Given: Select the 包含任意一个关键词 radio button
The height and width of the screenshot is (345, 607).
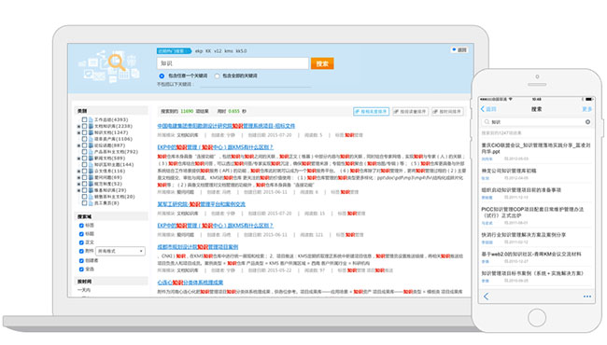Looking at the screenshot, I should tap(162, 76).
